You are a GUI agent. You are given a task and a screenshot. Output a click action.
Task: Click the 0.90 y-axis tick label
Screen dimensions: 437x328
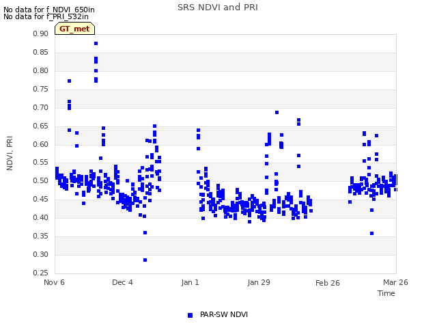pos(40,33)
